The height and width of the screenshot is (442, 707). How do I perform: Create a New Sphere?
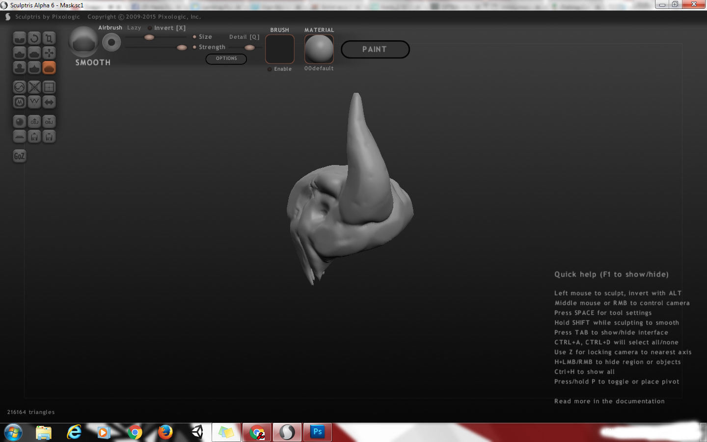[20, 121]
